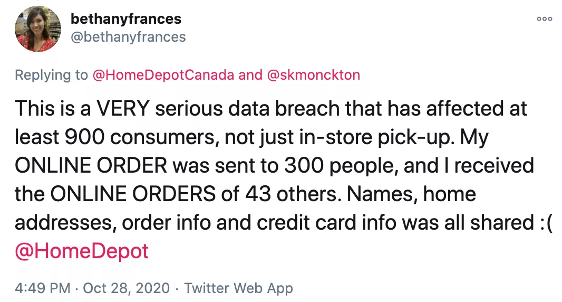Open the 4:49 PM tweet timestamp
Viewport: 562px width, 302px height.
[42, 288]
